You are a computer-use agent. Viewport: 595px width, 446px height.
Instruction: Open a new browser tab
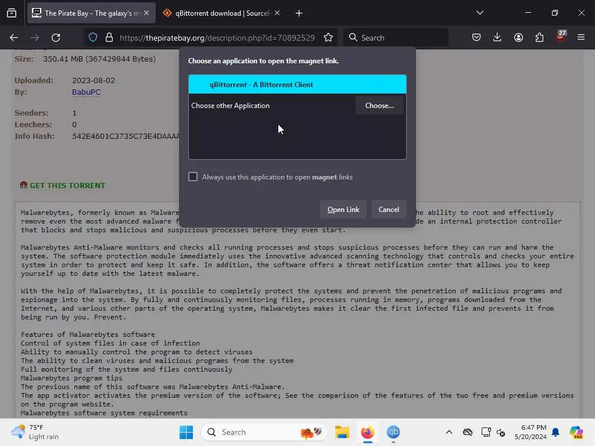point(299,13)
